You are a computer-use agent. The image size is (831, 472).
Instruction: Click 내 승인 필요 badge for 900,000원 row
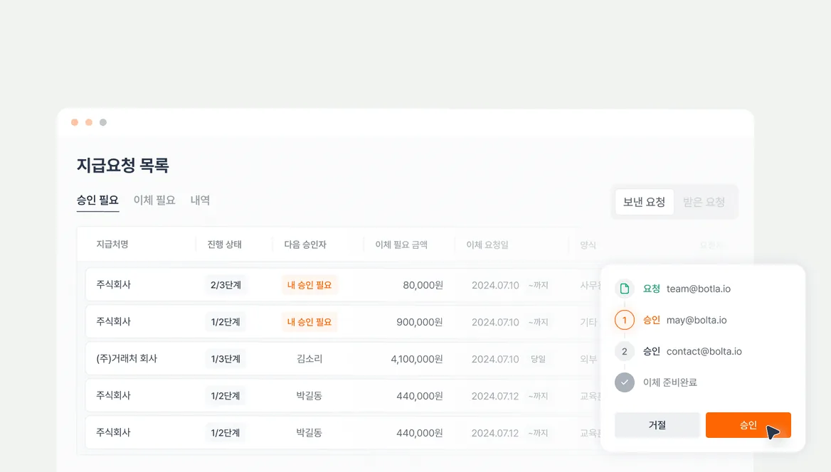coord(309,322)
